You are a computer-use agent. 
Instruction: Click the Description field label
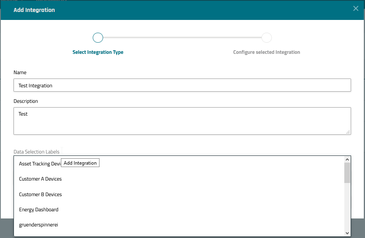tap(25, 101)
